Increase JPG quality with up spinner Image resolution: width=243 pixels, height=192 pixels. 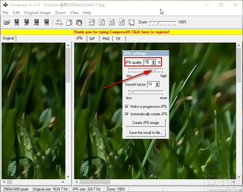tap(153, 61)
